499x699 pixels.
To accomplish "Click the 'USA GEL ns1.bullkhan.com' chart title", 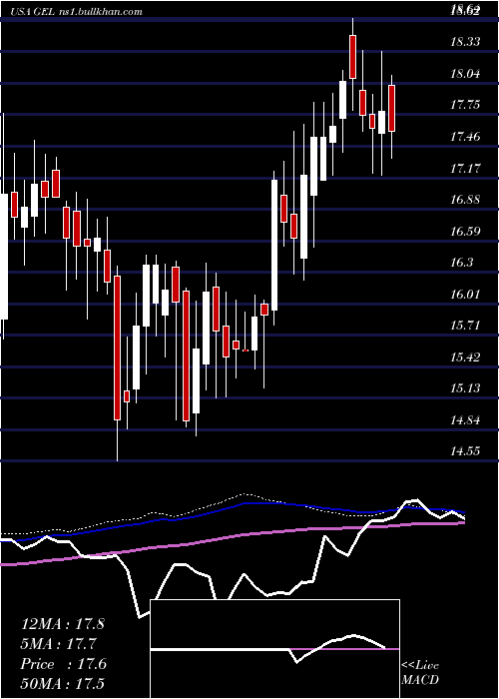I will [76, 11].
